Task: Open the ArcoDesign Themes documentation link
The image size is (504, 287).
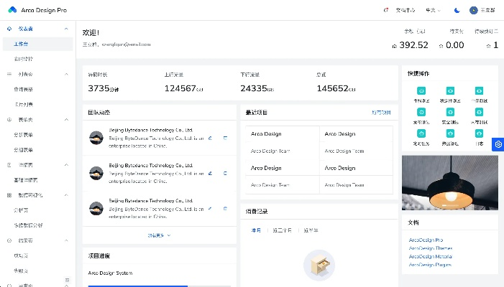Action: (x=431, y=248)
